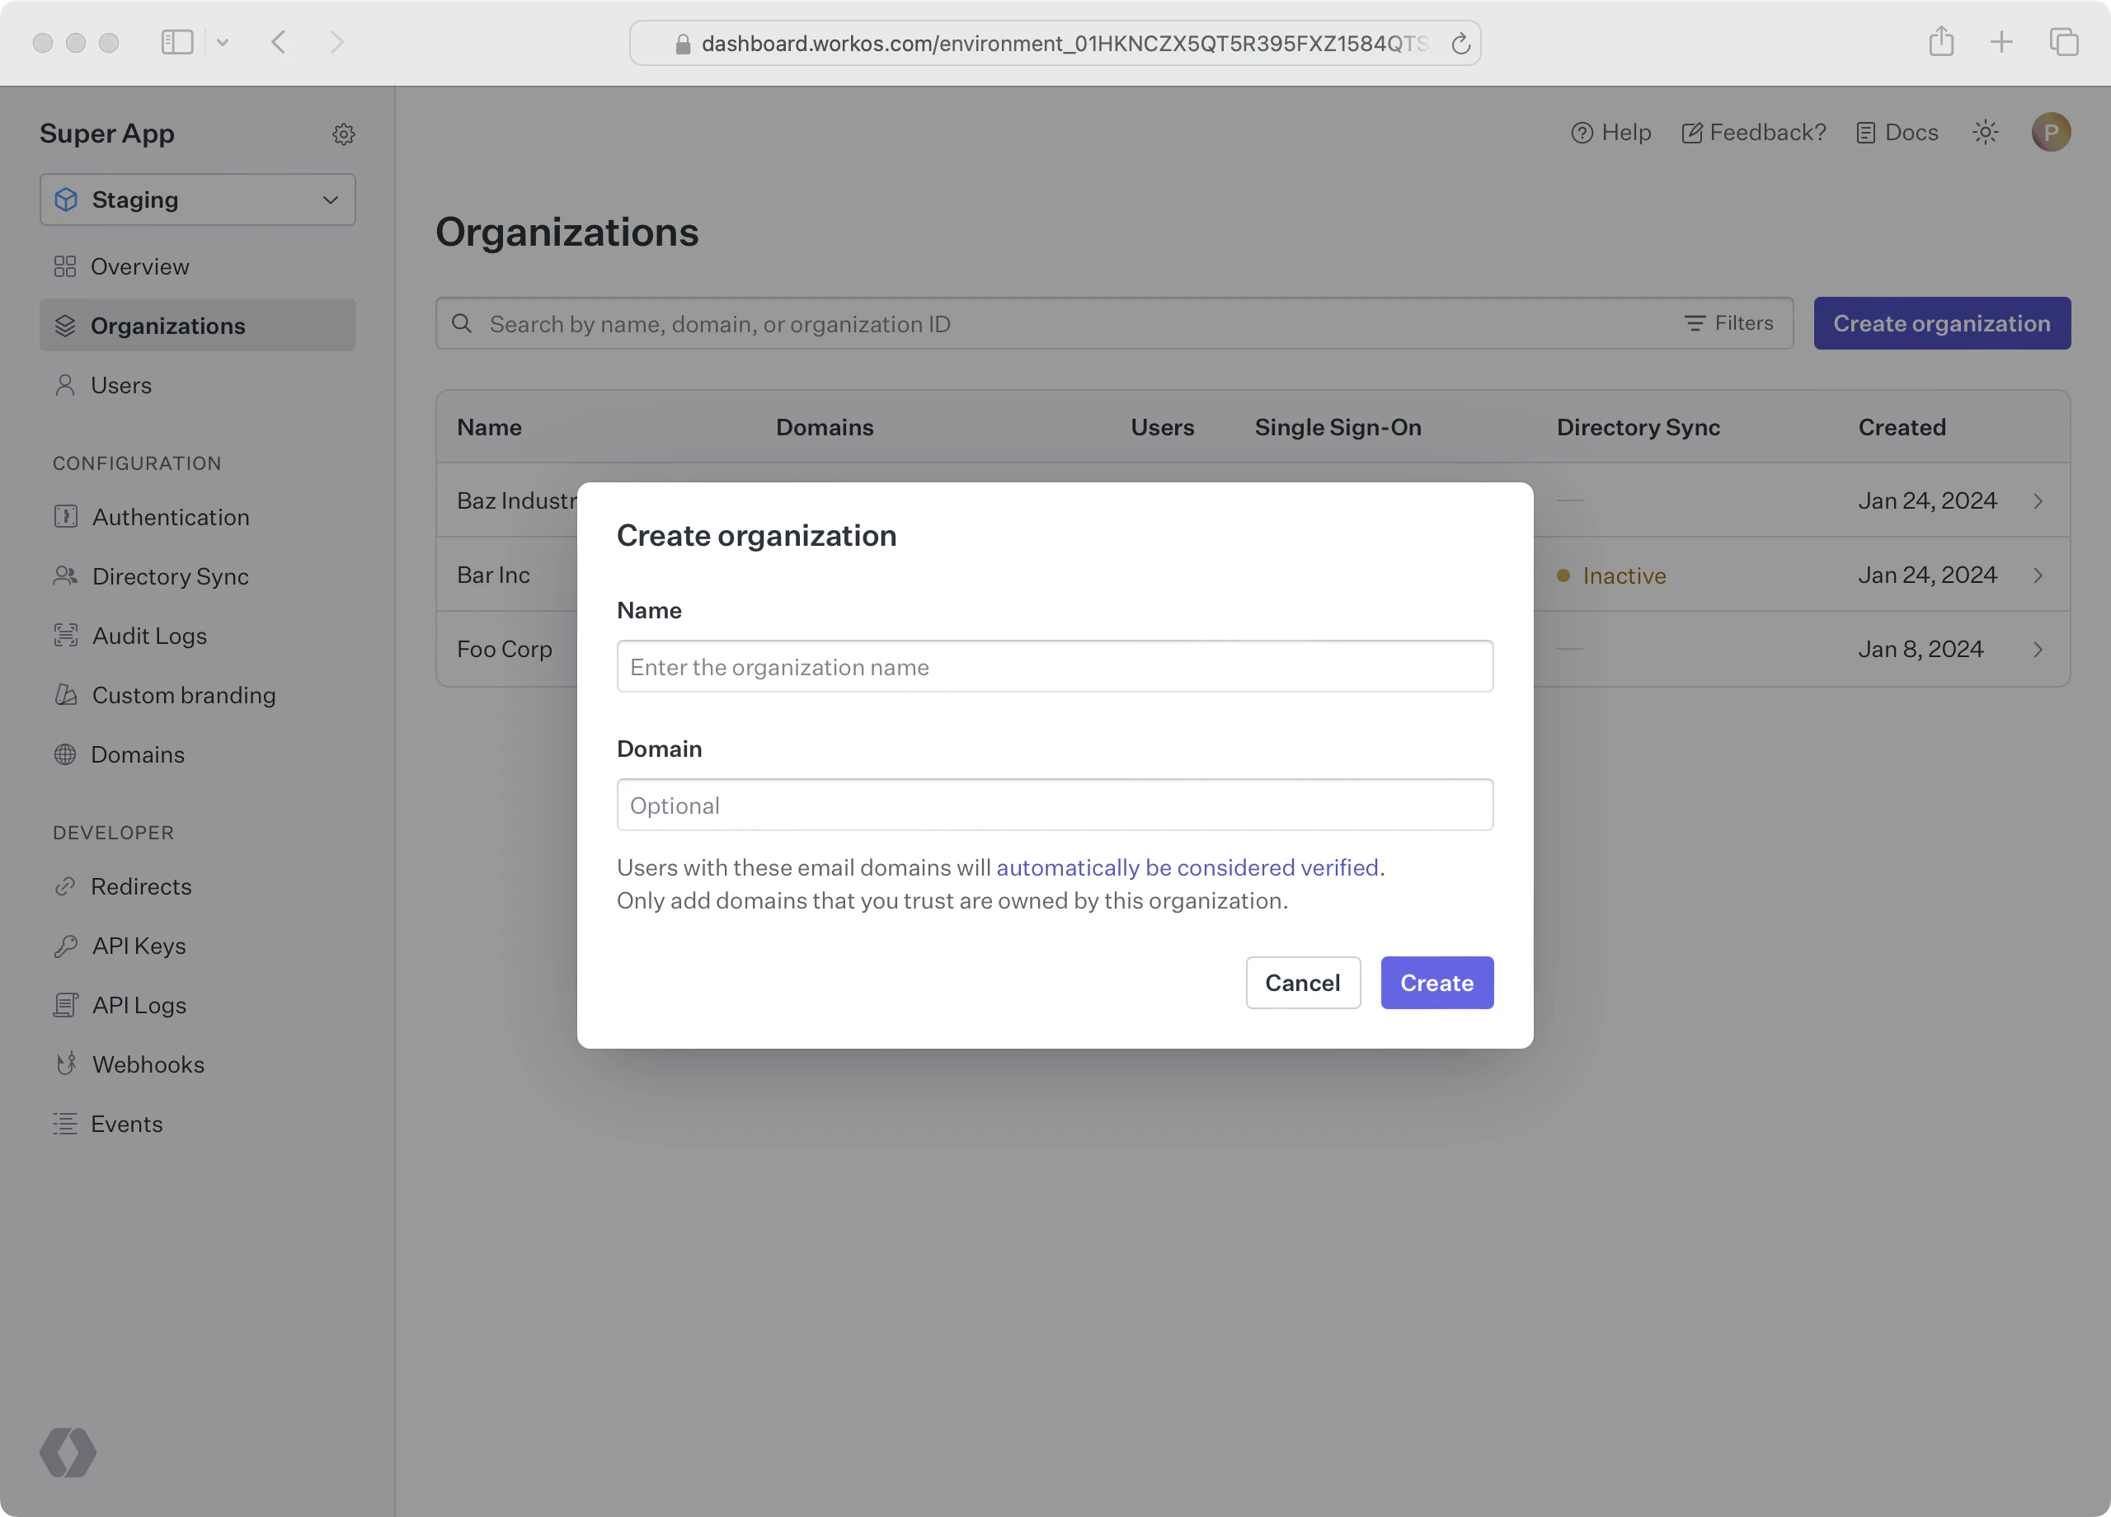The width and height of the screenshot is (2111, 1517).
Task: Click the browser back arrow
Action: 278,42
